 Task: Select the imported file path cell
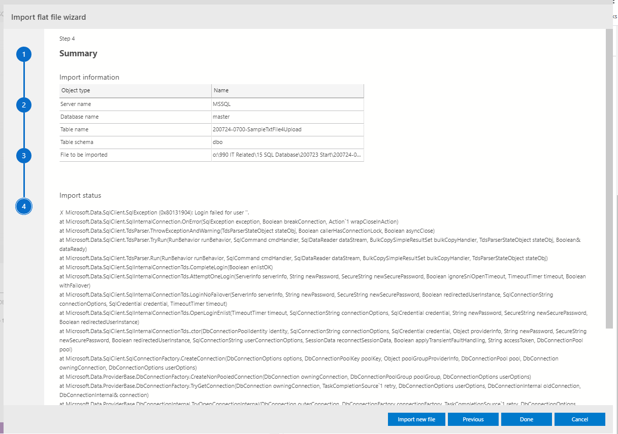pos(288,155)
